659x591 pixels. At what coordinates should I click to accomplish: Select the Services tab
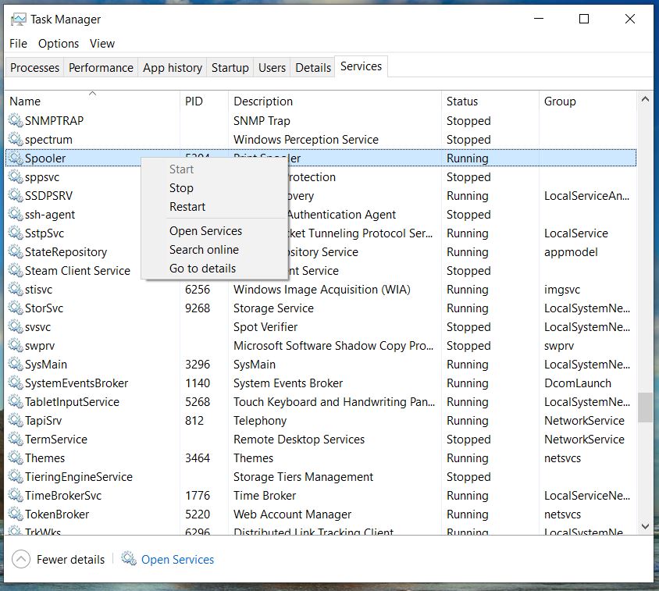[361, 66]
